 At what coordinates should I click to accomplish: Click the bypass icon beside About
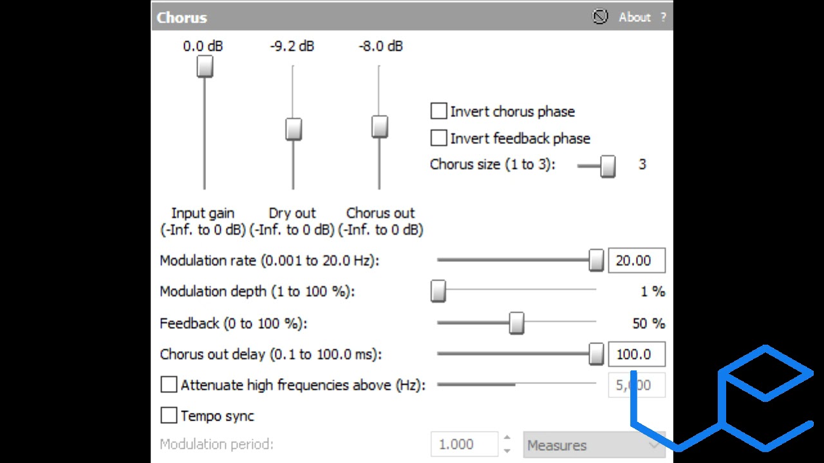coord(600,17)
